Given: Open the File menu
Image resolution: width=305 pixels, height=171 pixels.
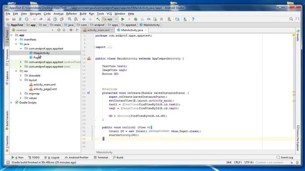Looking at the screenshot, I should click(x=8, y=14).
